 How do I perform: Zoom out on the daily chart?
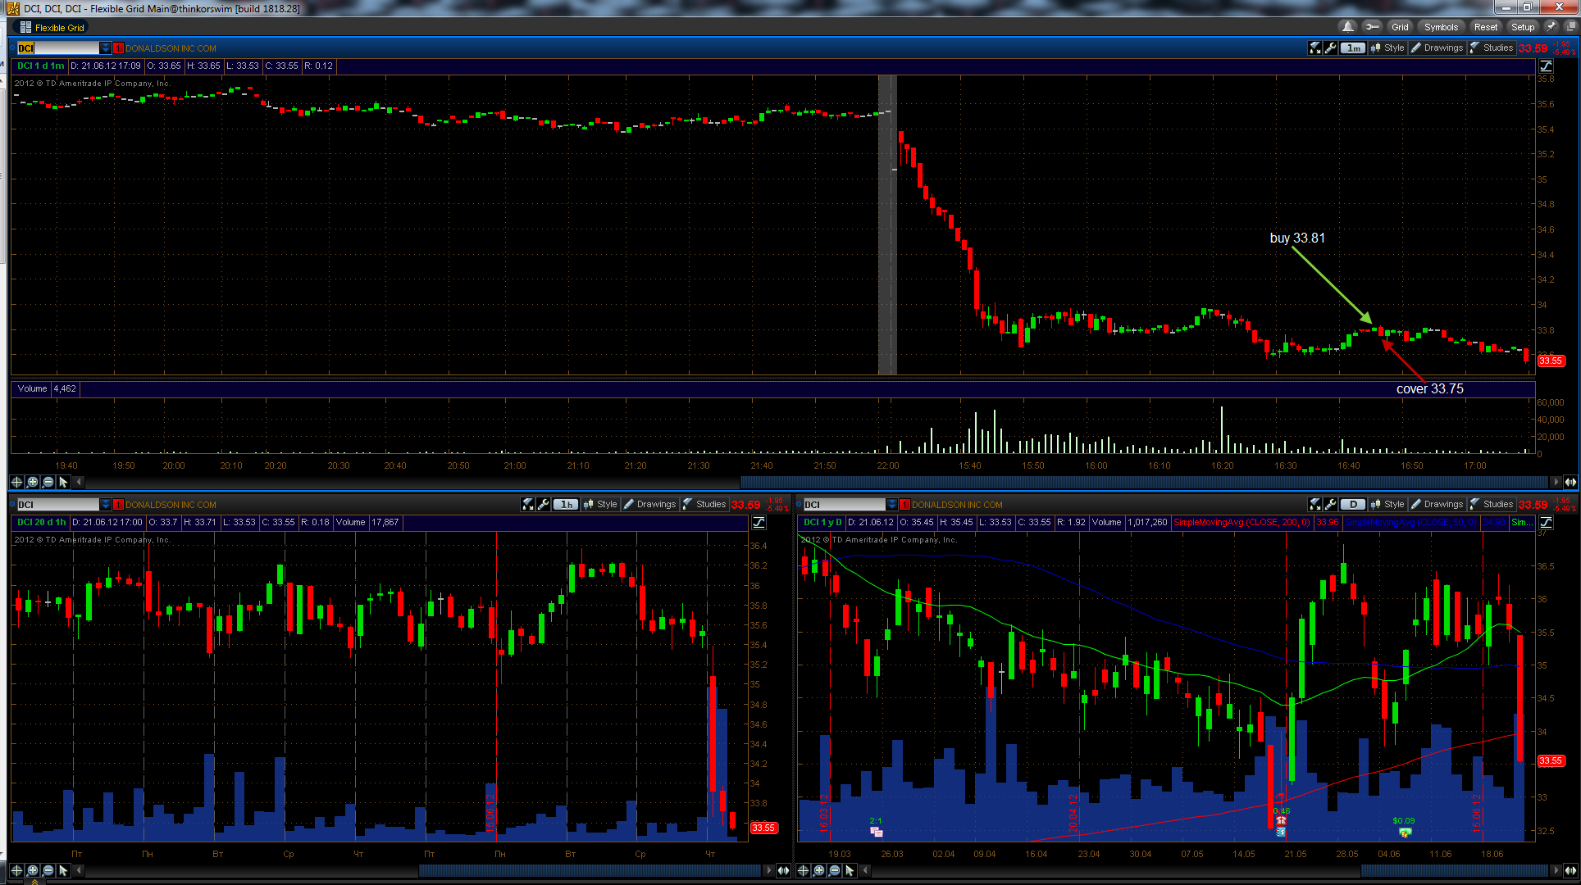[x=834, y=870]
